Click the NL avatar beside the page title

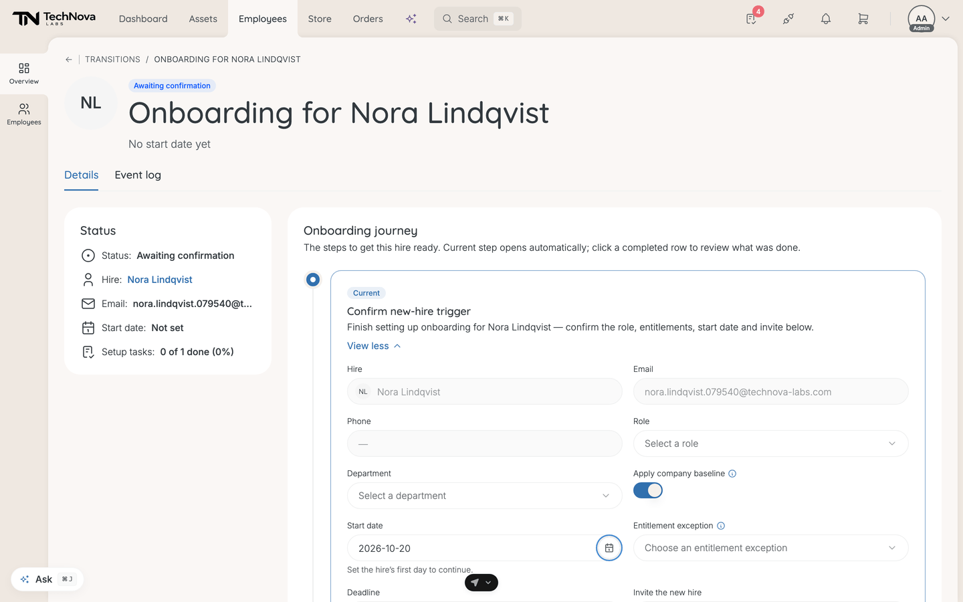tap(91, 103)
